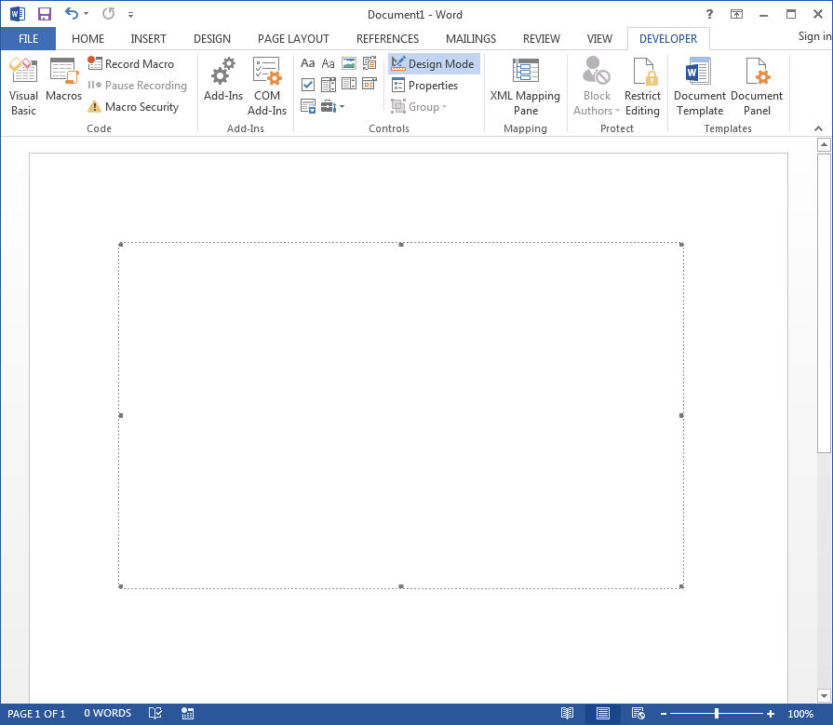Open Document Template dialog
The width and height of the screenshot is (833, 725).
pyautogui.click(x=699, y=87)
